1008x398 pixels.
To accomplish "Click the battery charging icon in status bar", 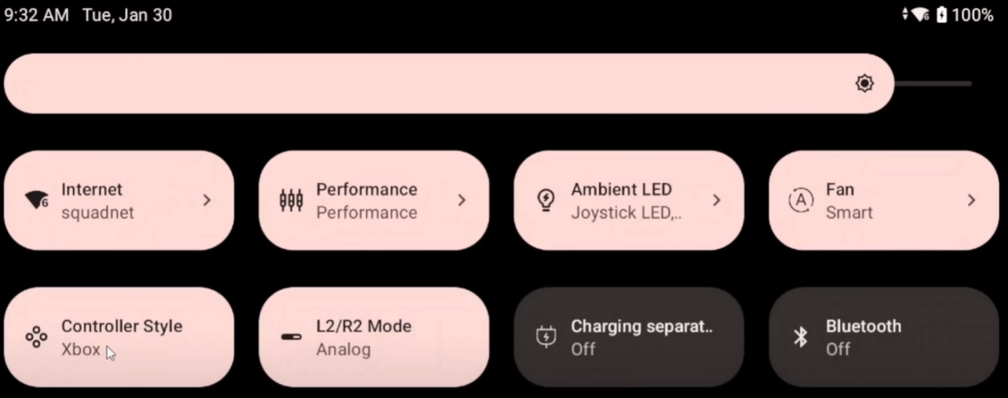I will (941, 14).
